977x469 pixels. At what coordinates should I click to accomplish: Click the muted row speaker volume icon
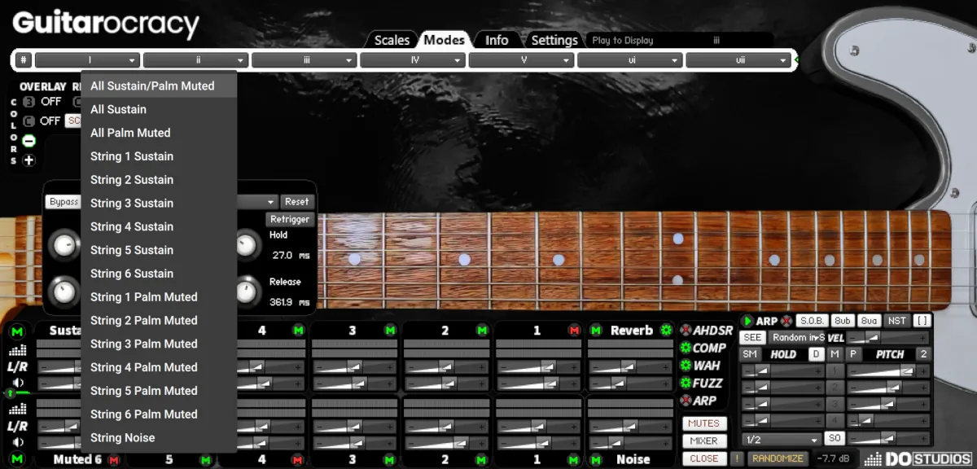(x=17, y=442)
